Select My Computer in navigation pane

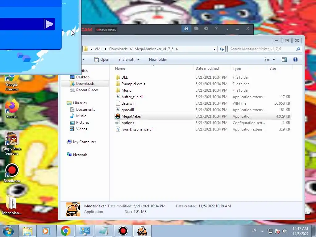point(84,142)
